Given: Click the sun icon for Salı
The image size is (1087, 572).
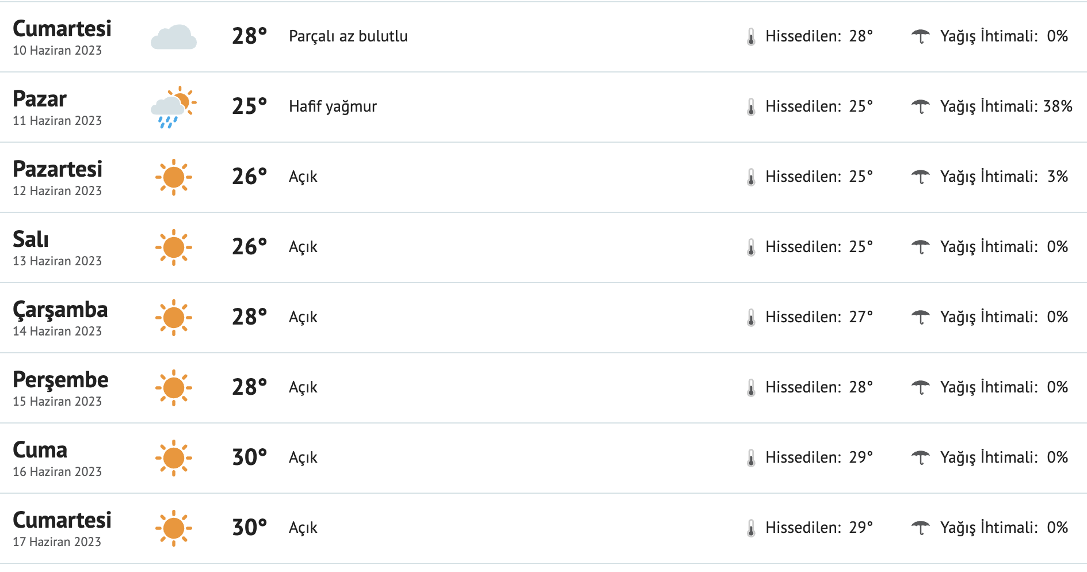Looking at the screenshot, I should [x=173, y=247].
